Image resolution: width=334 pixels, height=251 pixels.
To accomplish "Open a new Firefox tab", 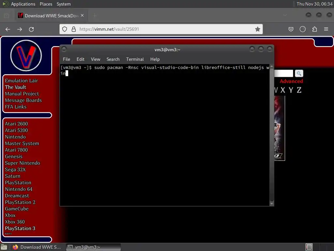I will (95, 16).
